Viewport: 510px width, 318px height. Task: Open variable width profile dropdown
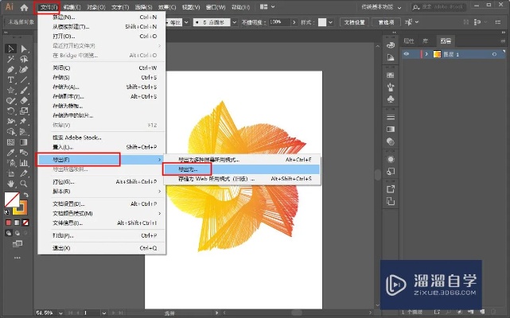pos(186,22)
